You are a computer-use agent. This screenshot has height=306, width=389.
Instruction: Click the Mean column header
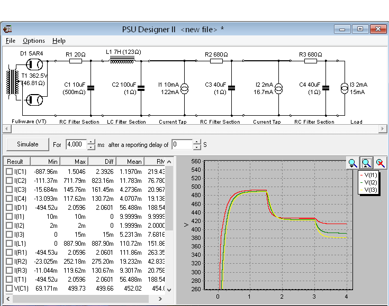coord(130,162)
